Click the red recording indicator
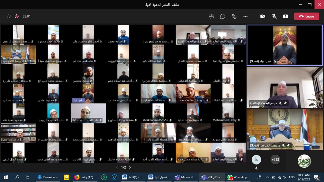Image resolution: width=324 pixels, height=182 pixels. (17, 16)
